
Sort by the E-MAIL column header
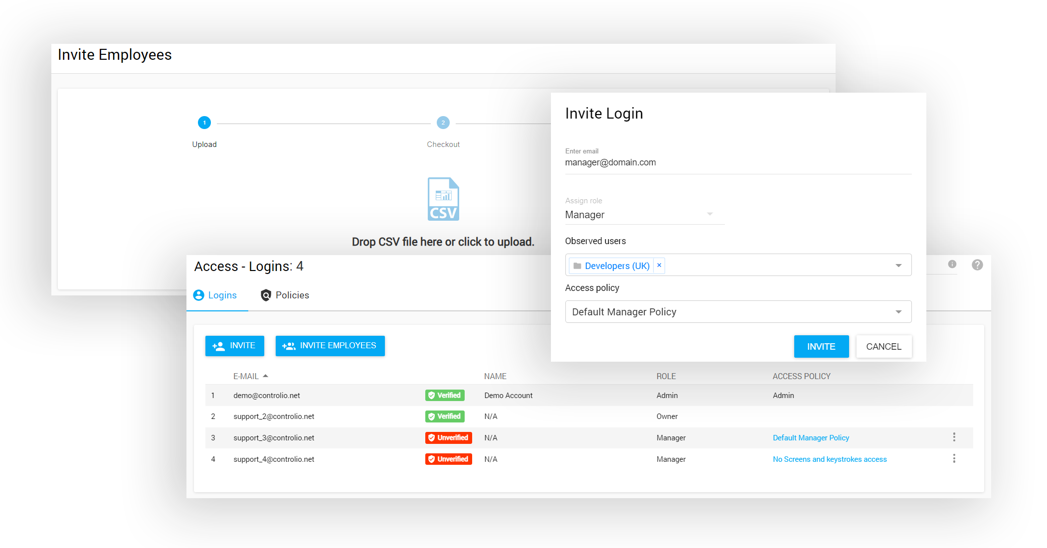click(x=246, y=377)
